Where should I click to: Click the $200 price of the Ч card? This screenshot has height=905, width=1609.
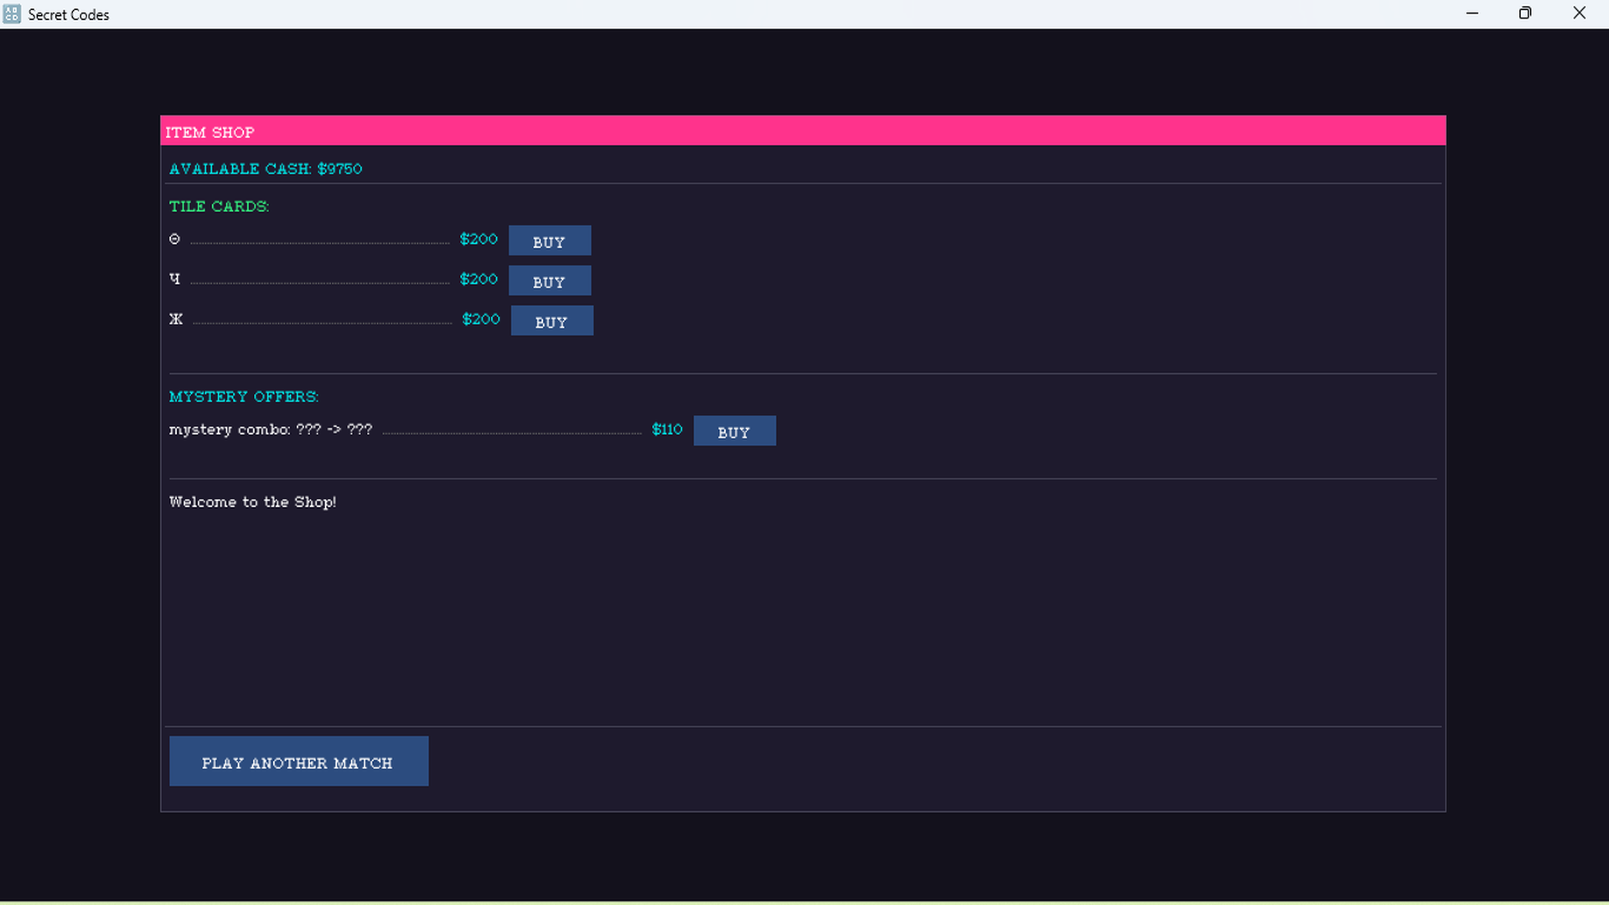click(479, 279)
